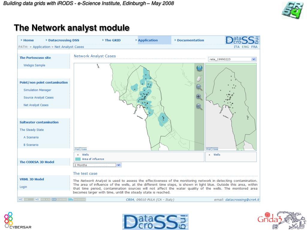Select the pan hand map tool
Screen dimensions: 307x230
pos(199,79)
